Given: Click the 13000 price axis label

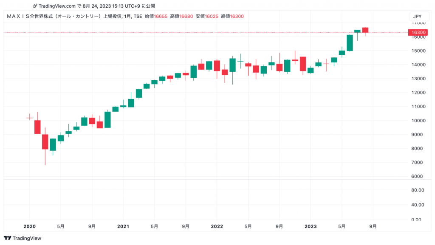Looking at the screenshot, I should point(418,79).
